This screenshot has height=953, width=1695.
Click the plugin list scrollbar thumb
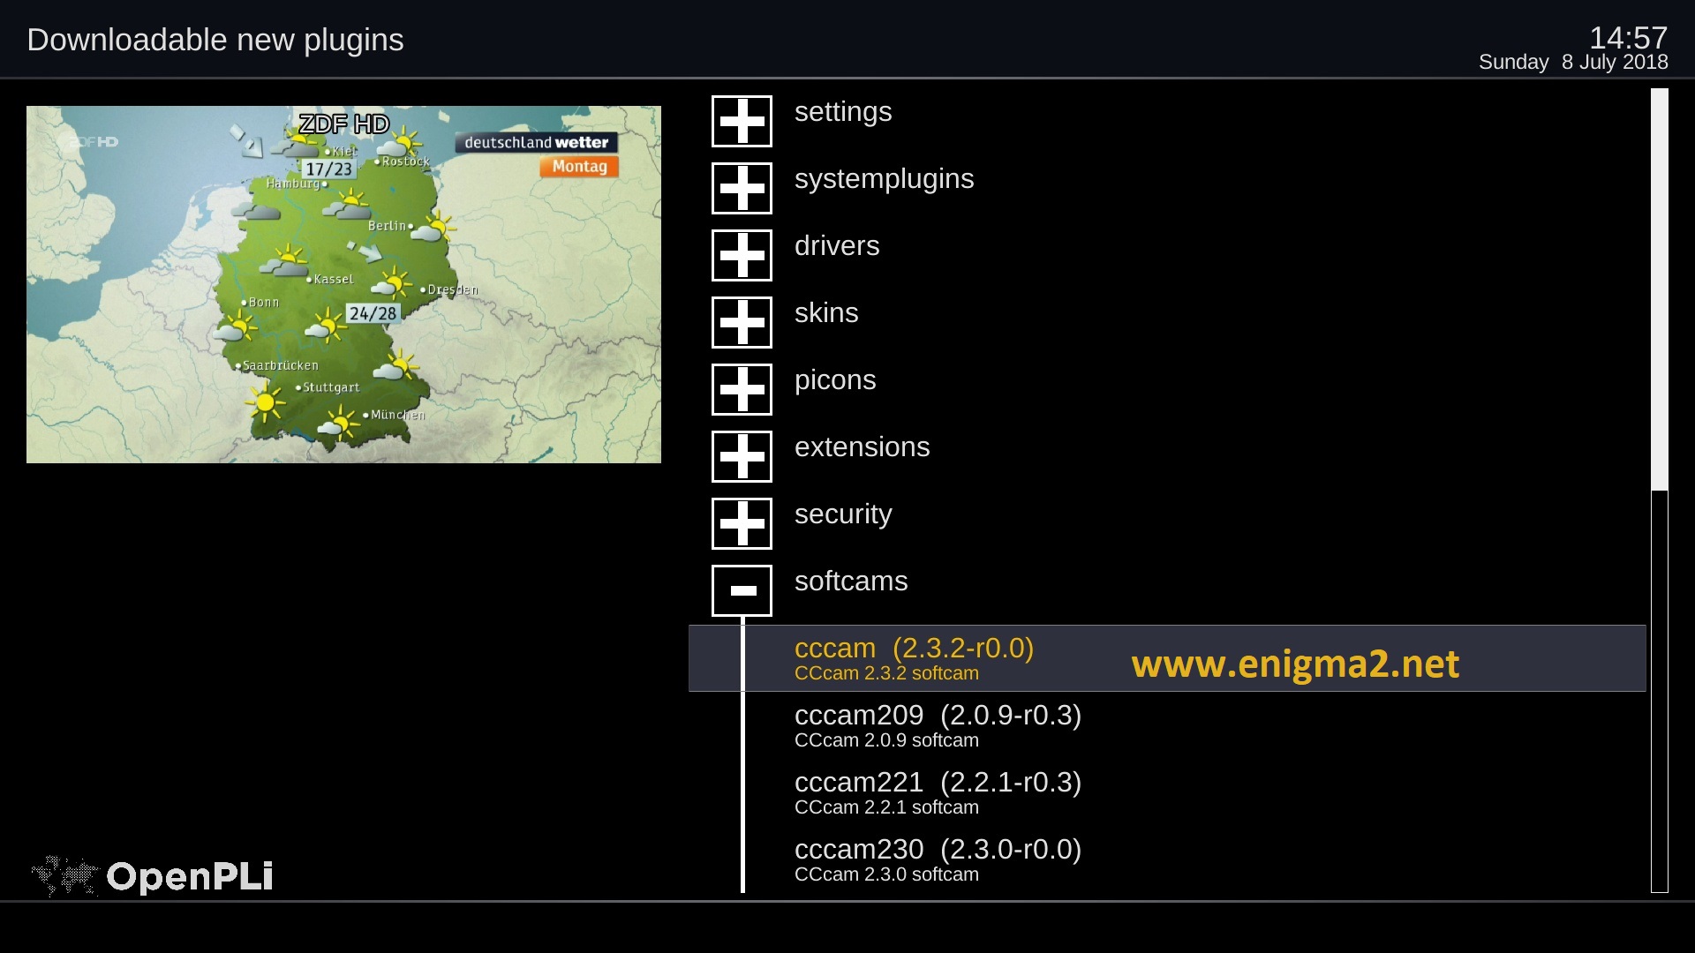1660,289
